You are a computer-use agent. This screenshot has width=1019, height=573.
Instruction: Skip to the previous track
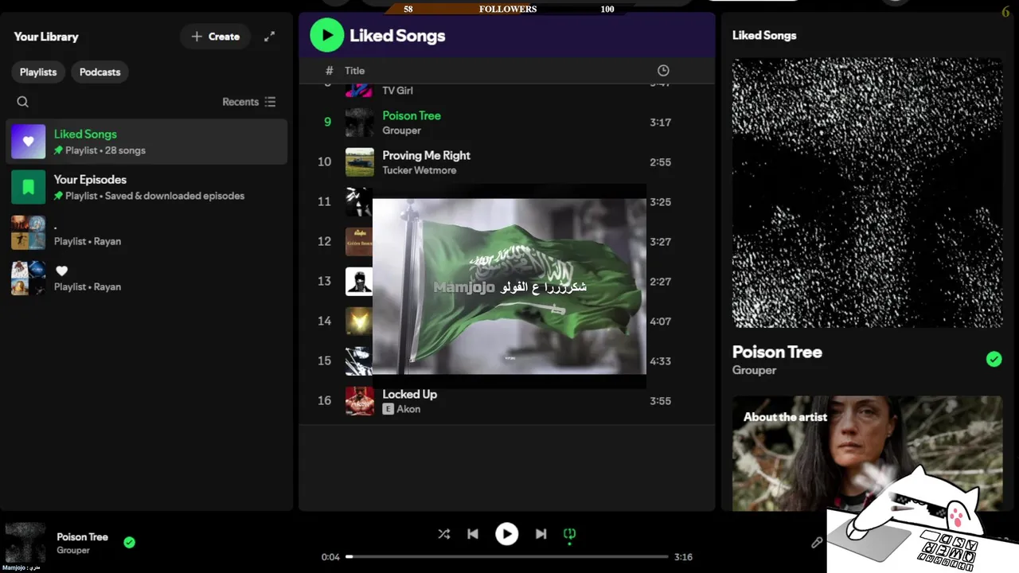pos(473,534)
